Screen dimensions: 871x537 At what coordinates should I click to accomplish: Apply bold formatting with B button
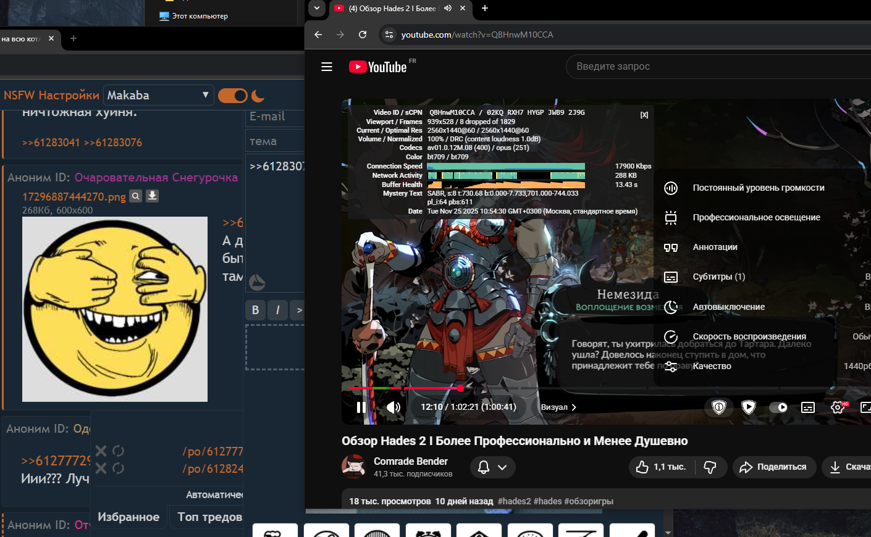256,310
